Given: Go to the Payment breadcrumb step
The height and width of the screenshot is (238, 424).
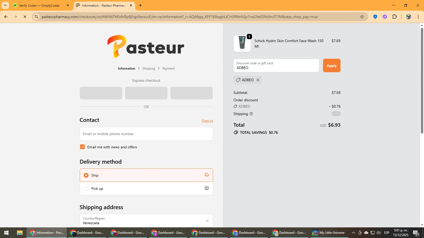Looking at the screenshot, I should click(168, 69).
